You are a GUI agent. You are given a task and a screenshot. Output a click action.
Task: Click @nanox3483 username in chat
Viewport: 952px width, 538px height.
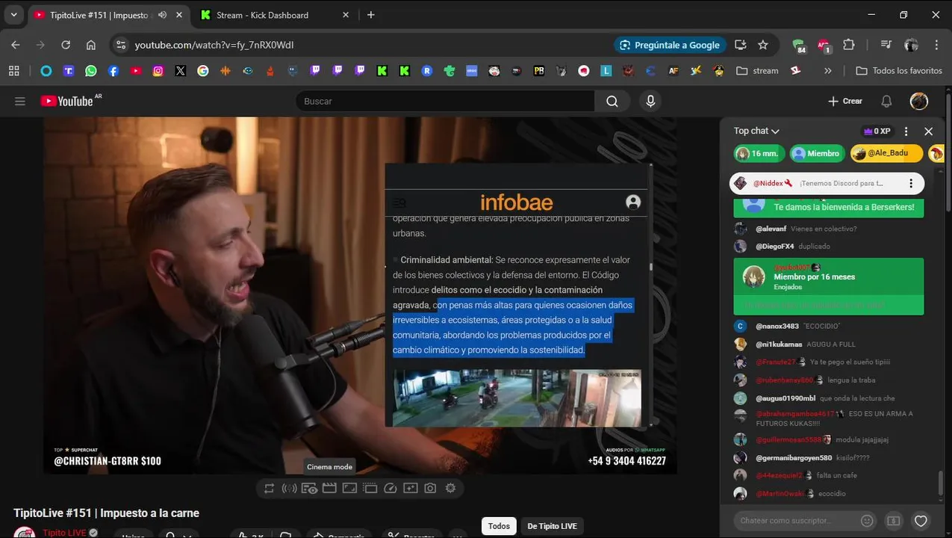pos(777,327)
